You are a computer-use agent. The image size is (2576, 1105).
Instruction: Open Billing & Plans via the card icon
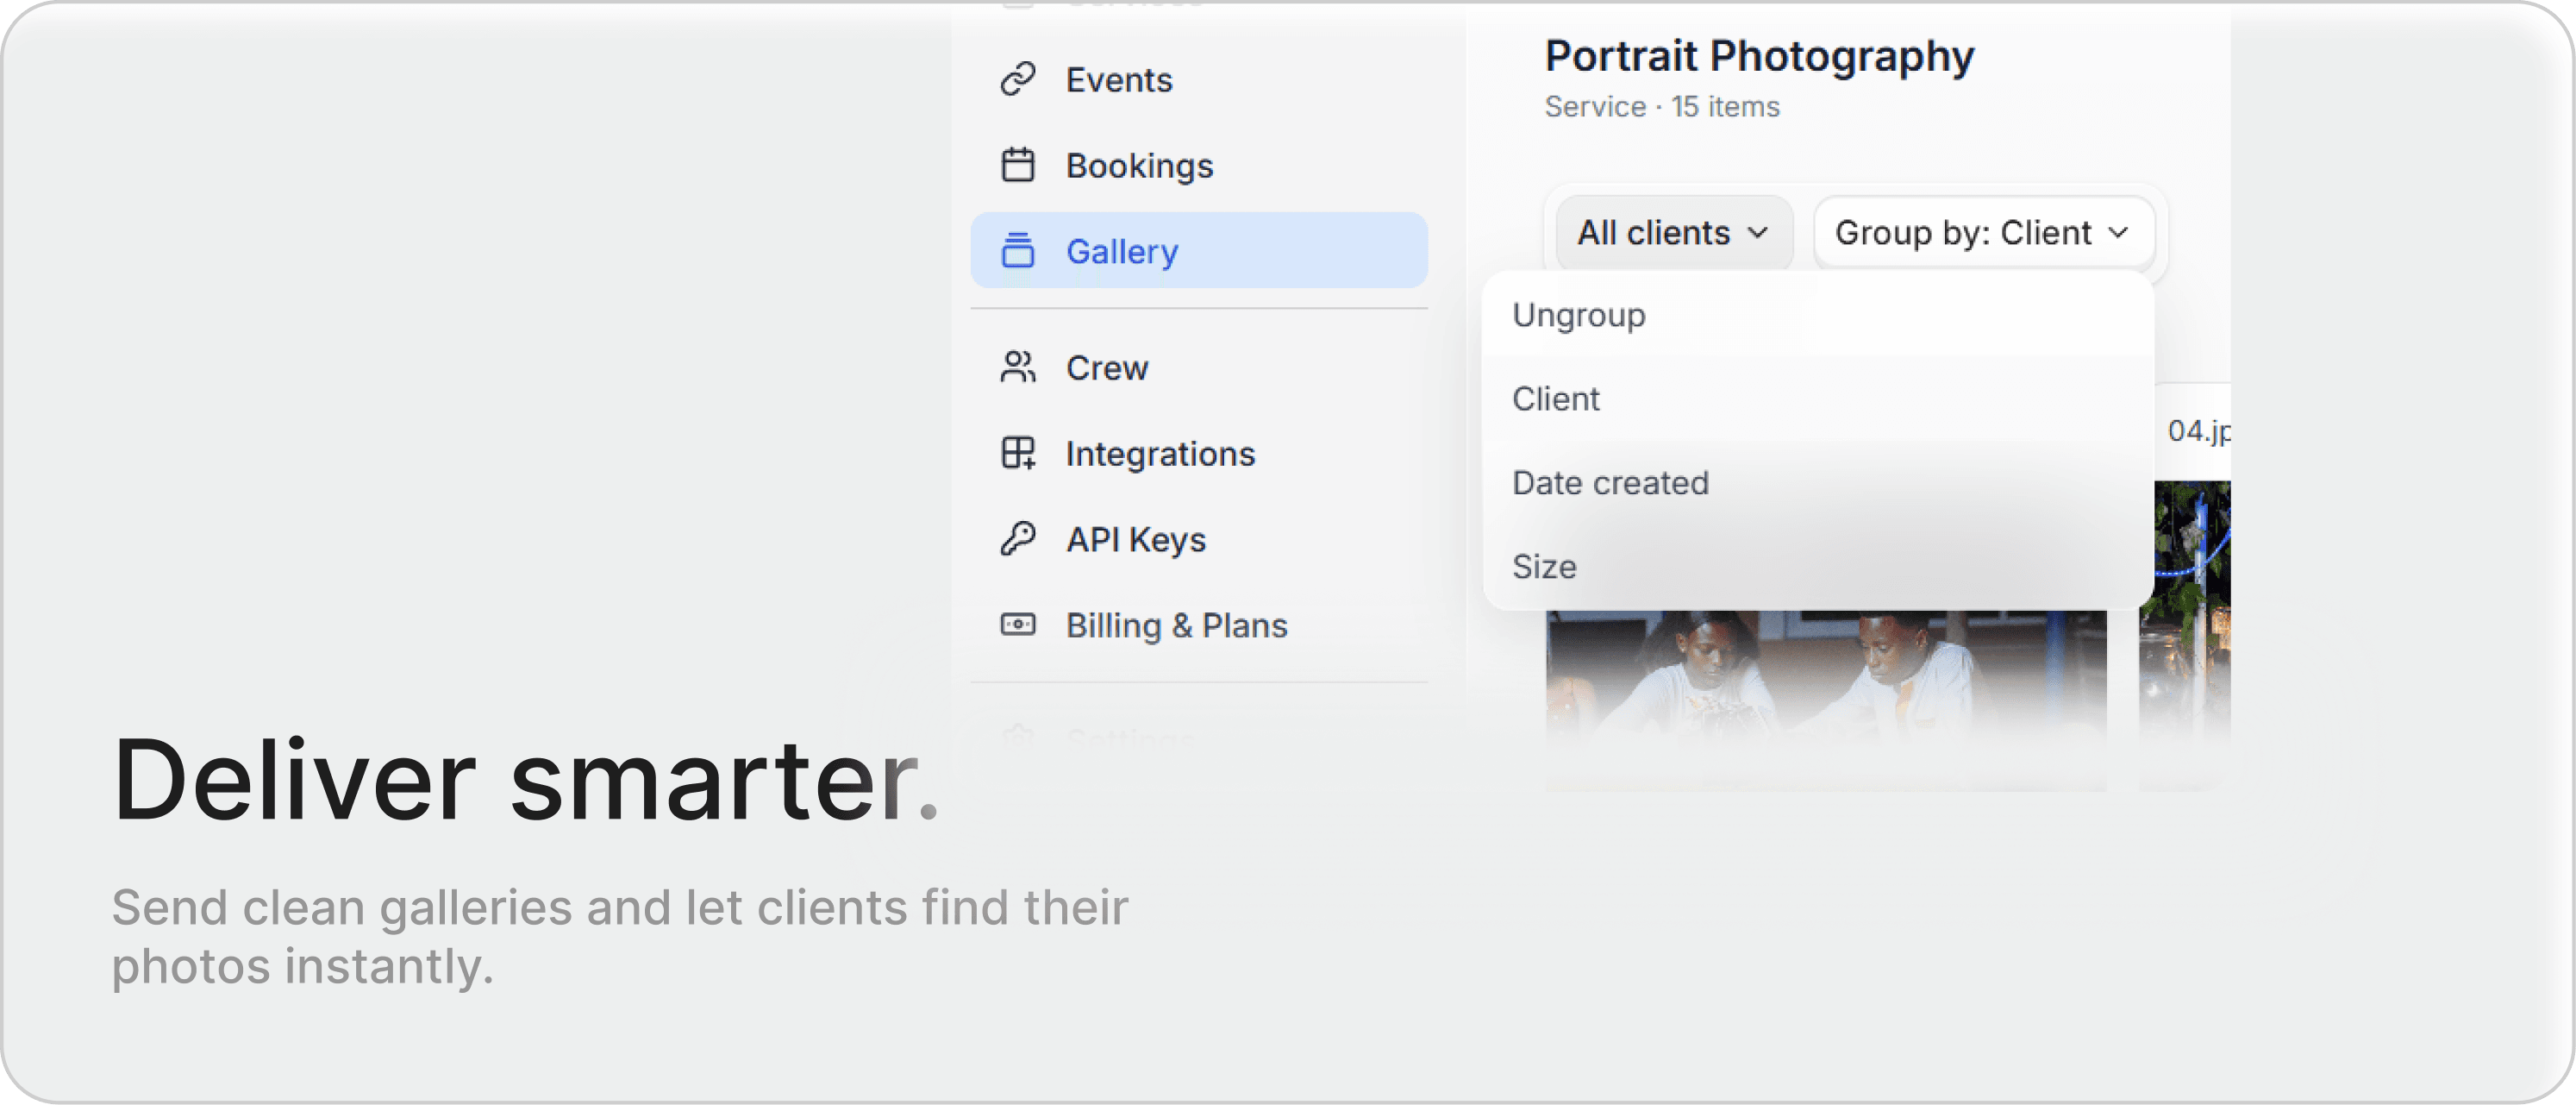1017,624
